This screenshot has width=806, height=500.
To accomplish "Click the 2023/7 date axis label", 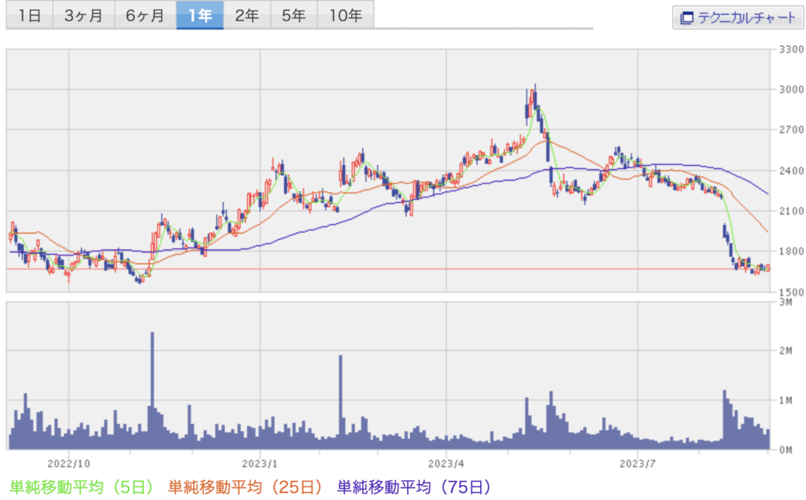I will (x=638, y=462).
